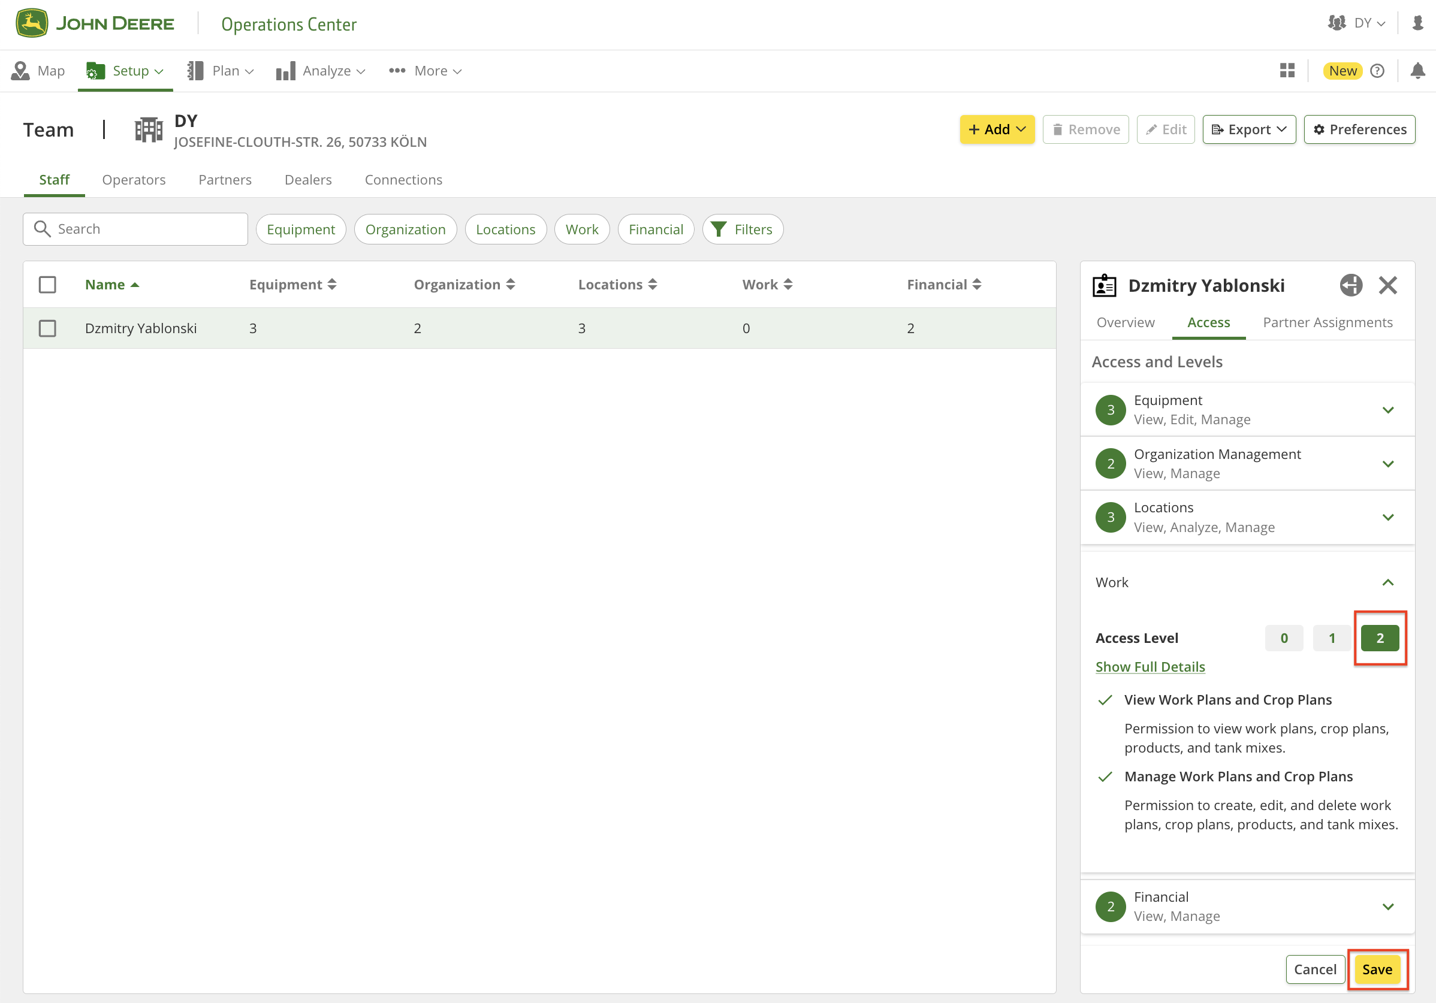Open the Map view icon
Image resolution: width=1436 pixels, height=1003 pixels.
point(20,71)
